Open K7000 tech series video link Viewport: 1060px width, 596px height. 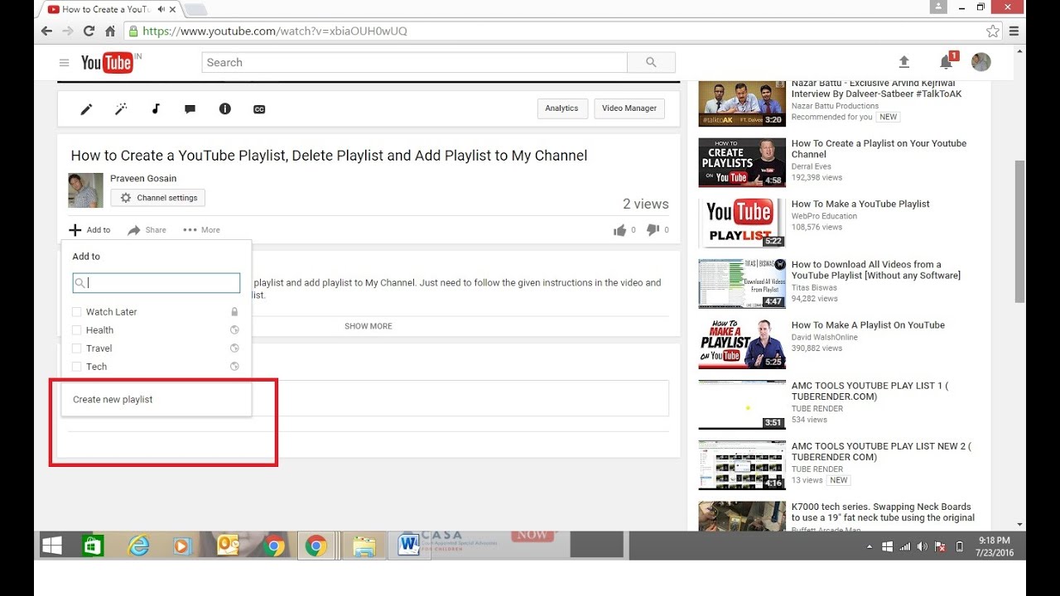(883, 512)
